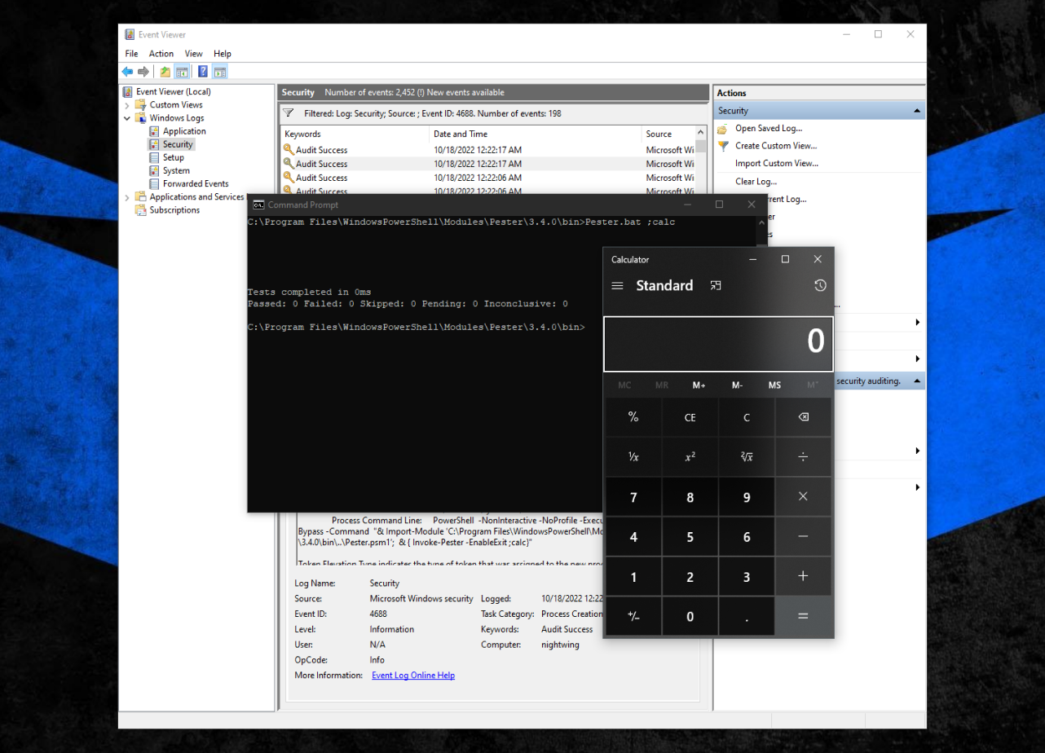Select the System log in tree
Image resolution: width=1045 pixels, height=753 pixels.
click(176, 170)
